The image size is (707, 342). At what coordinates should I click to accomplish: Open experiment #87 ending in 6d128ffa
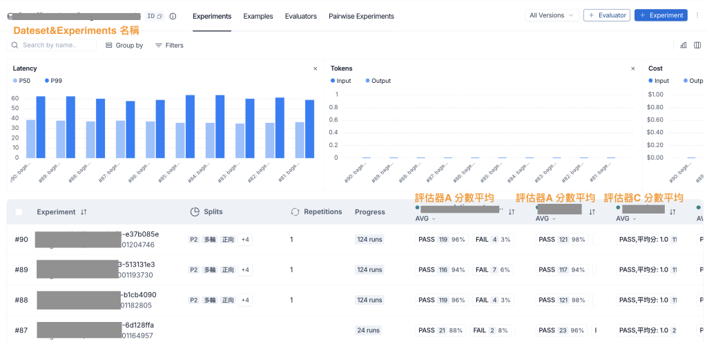pos(95,330)
